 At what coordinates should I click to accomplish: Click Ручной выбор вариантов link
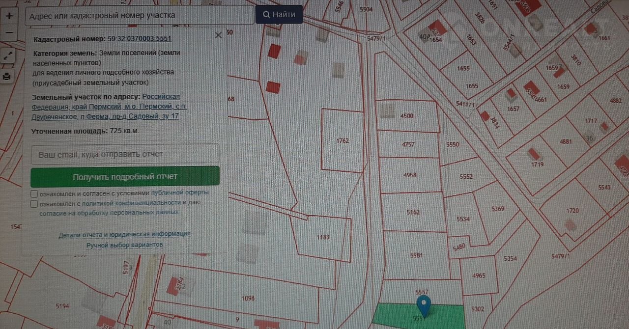coord(124,245)
